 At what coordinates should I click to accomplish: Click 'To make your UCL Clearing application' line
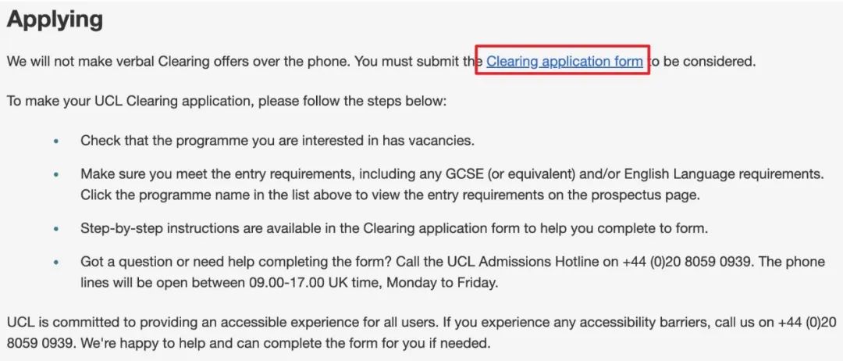click(x=226, y=101)
